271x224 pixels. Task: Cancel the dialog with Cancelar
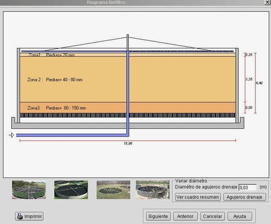pyautogui.click(x=213, y=216)
